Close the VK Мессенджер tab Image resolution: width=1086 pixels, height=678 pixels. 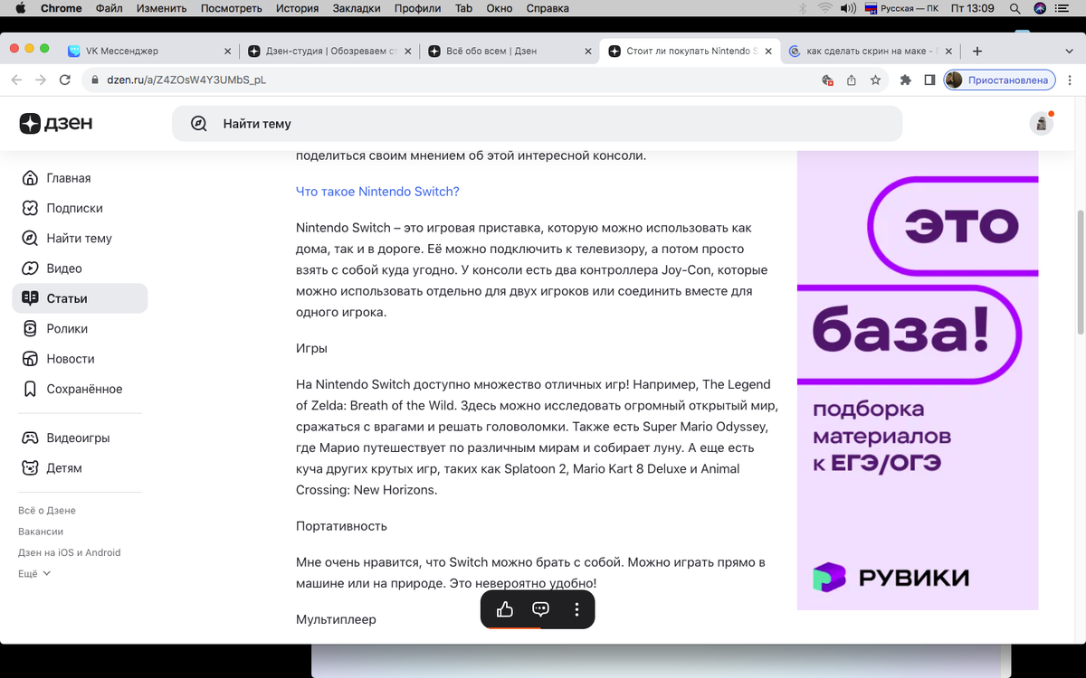click(x=227, y=52)
